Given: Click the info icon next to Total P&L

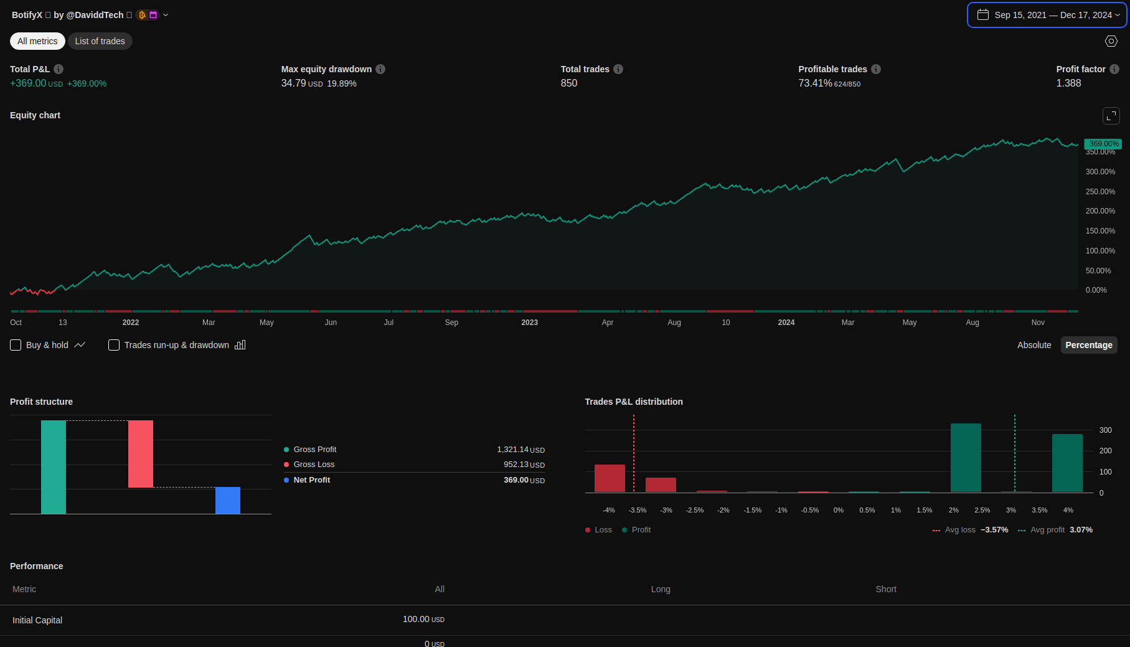Looking at the screenshot, I should pyautogui.click(x=59, y=69).
